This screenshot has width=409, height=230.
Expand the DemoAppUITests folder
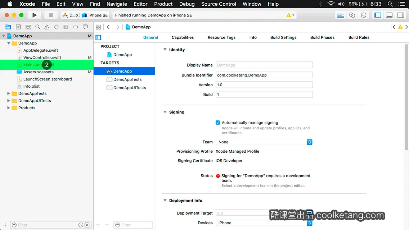tap(9, 101)
